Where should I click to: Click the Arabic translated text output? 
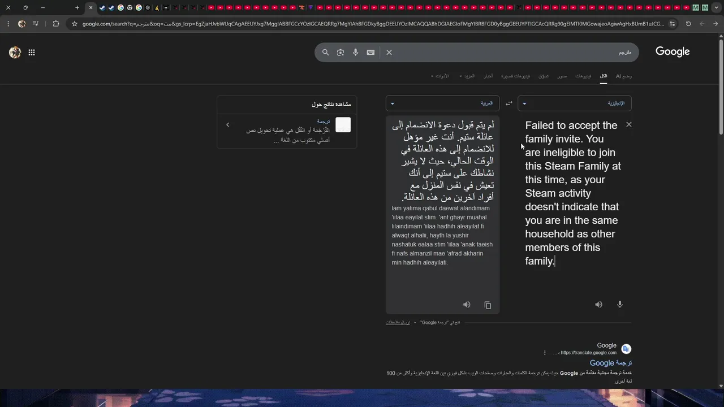pyautogui.click(x=443, y=161)
